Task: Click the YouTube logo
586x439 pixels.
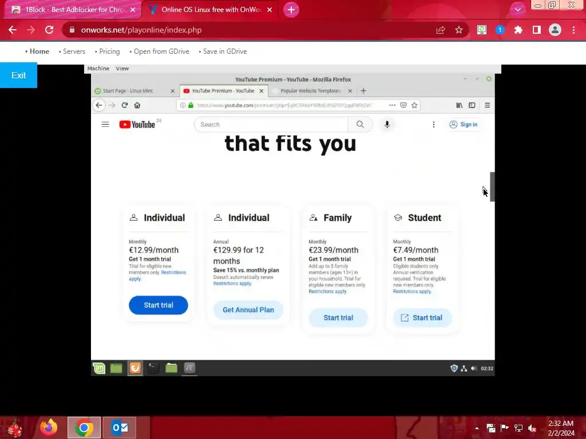Action: tap(137, 124)
